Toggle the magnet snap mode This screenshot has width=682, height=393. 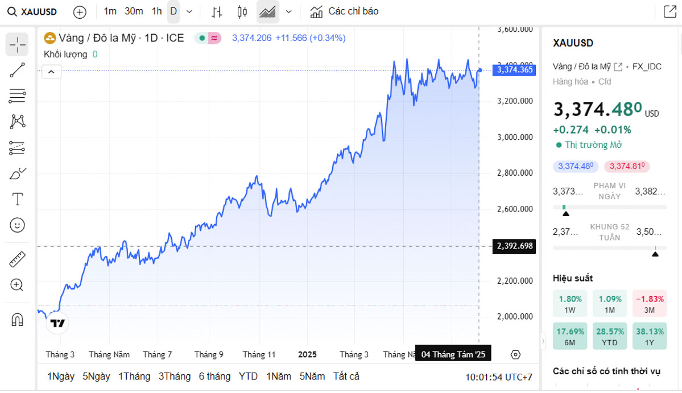pyautogui.click(x=17, y=320)
